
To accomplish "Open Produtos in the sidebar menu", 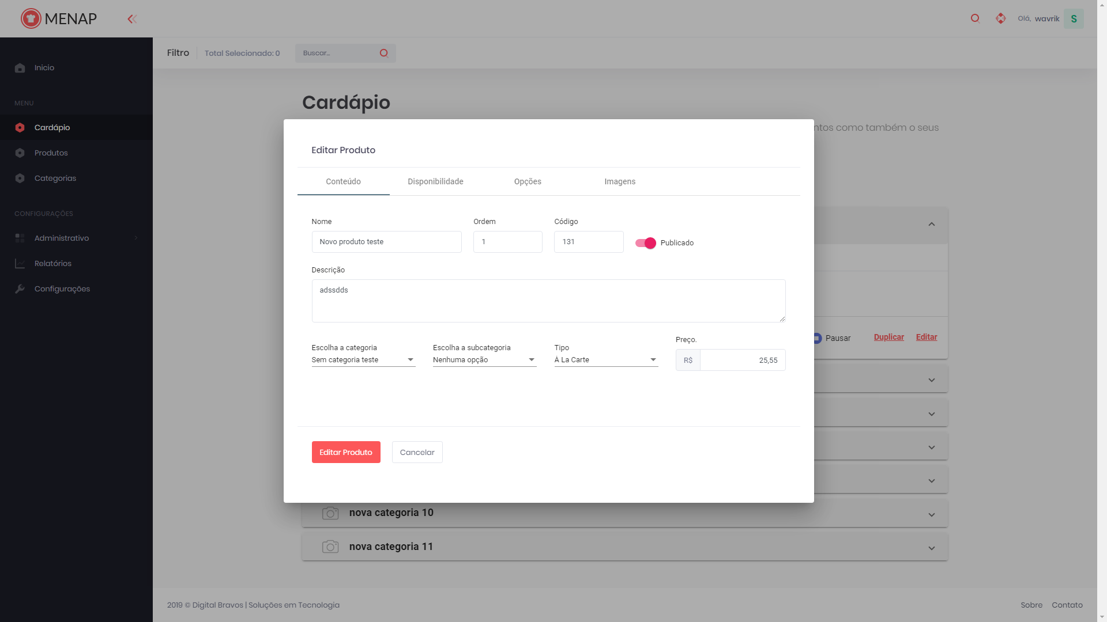I will pyautogui.click(x=76, y=153).
